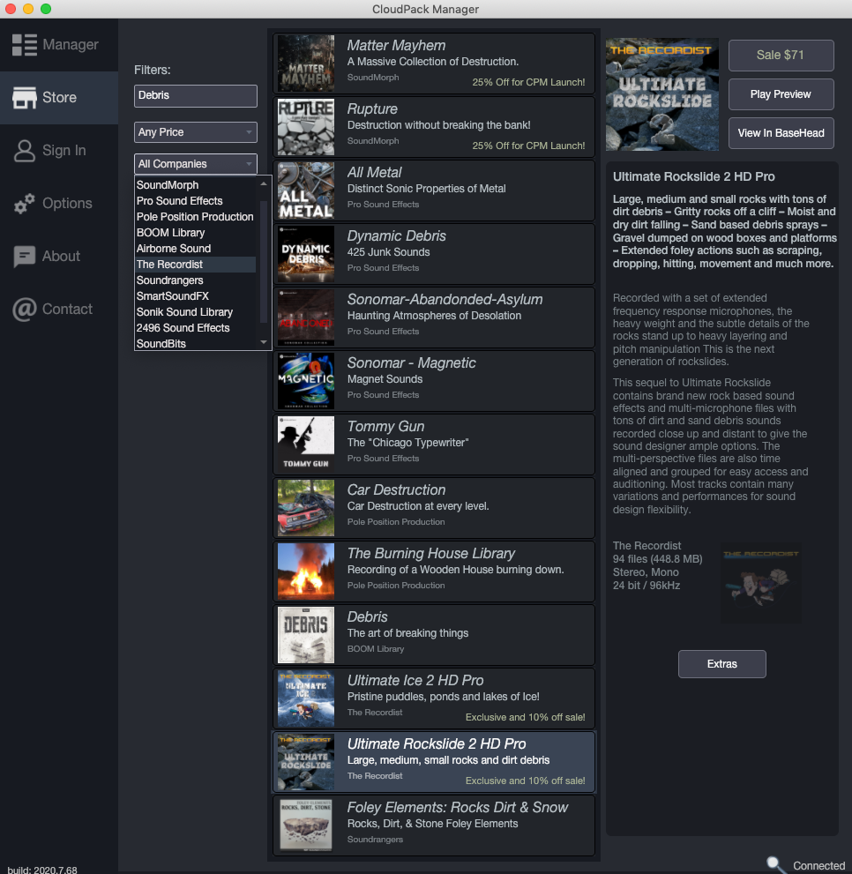This screenshot has height=874, width=852.
Task: Select the Tommy Gun cover thumbnail
Action: [306, 444]
